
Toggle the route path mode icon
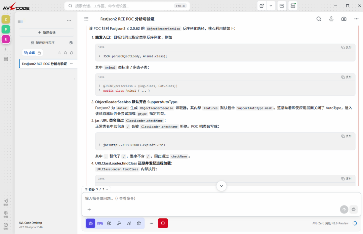pyautogui.click(x=129, y=223)
